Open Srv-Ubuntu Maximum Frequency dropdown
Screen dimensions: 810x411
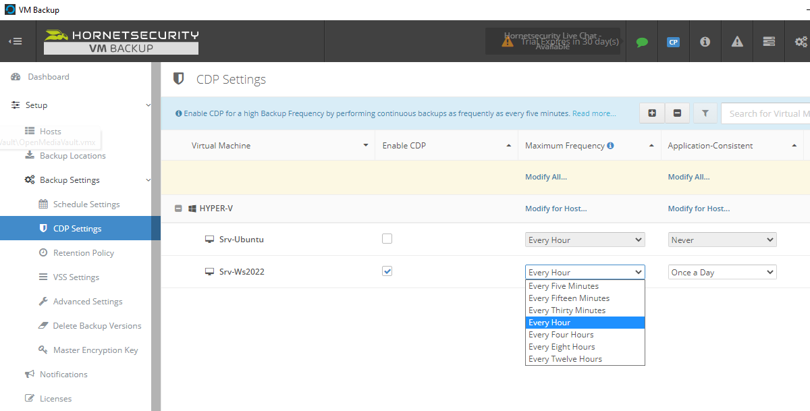click(585, 240)
